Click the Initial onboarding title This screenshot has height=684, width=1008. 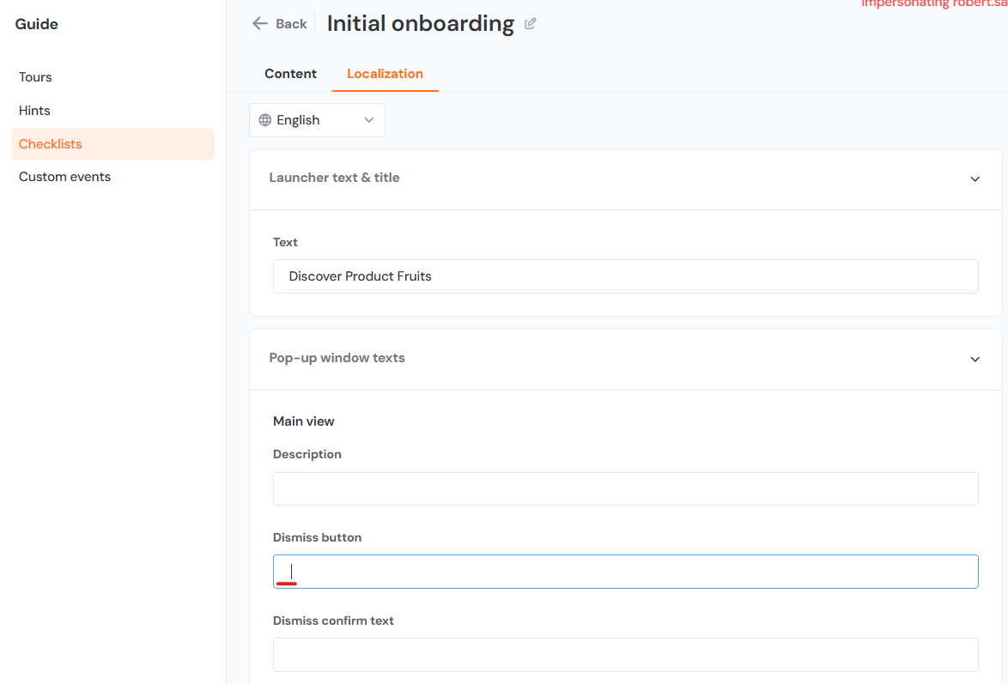pyautogui.click(x=420, y=24)
